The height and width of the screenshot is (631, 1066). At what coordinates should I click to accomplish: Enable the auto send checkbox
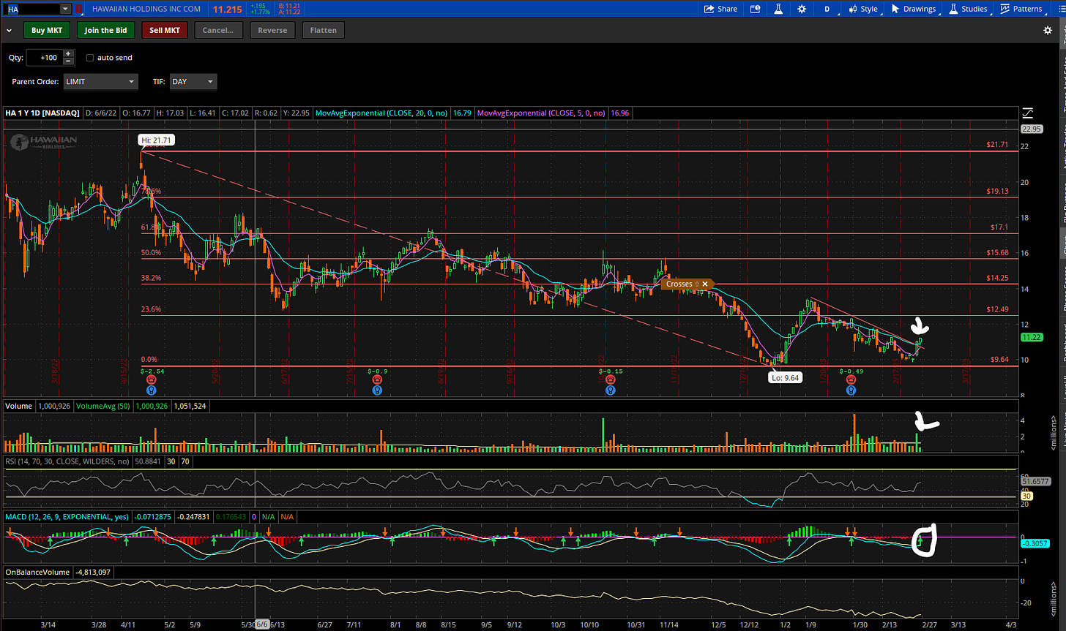pyautogui.click(x=89, y=57)
